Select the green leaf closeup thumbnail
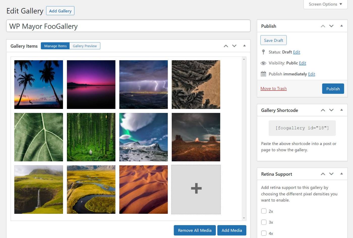 click(x=39, y=137)
